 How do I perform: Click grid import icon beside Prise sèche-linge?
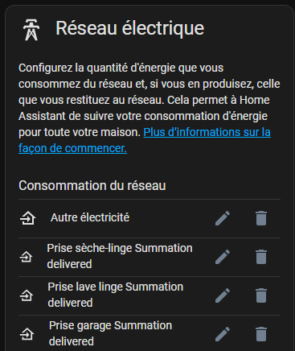pyautogui.click(x=27, y=257)
